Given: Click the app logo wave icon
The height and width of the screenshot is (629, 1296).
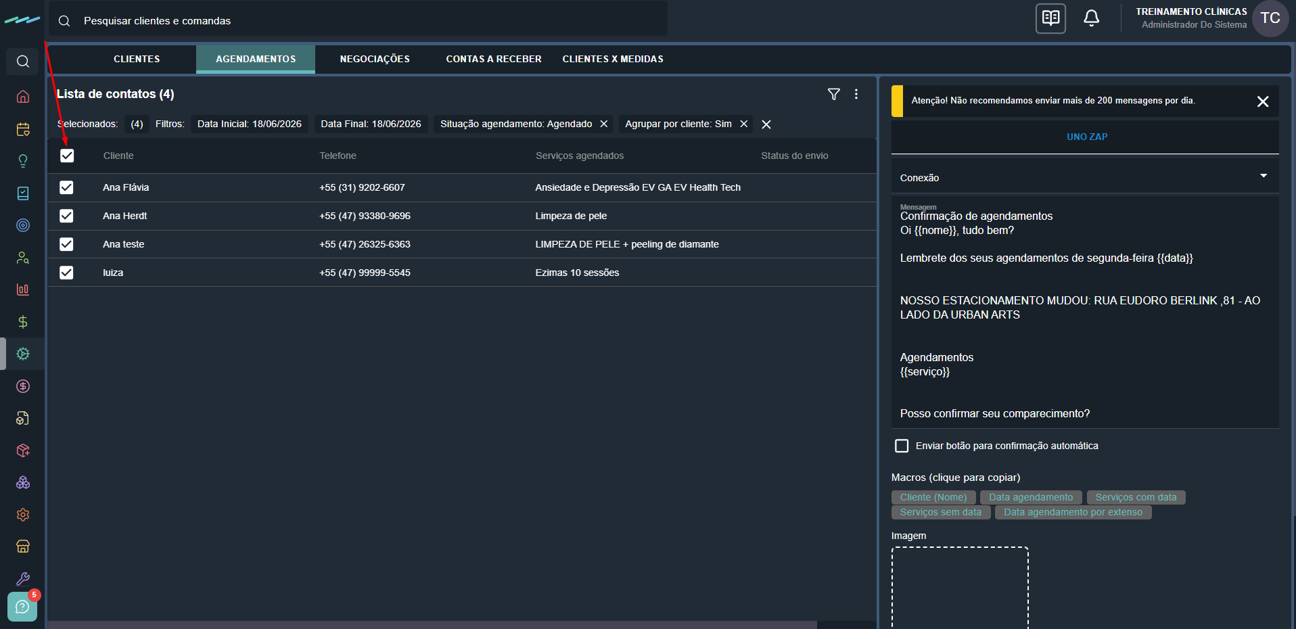Looking at the screenshot, I should click(22, 20).
